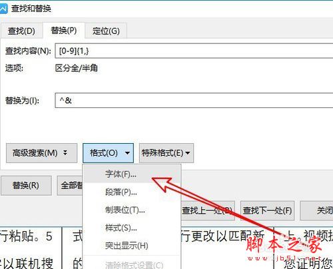The image size is (333, 269).
Task: Click the 关闭 button
Action: [x=316, y=210]
